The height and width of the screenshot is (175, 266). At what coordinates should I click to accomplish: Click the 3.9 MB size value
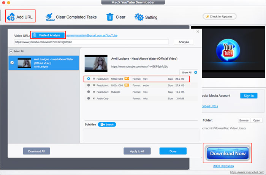(180, 98)
